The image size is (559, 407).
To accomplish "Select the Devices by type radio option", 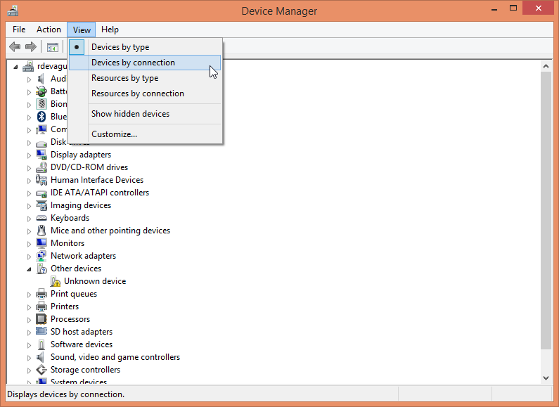I will 120,47.
